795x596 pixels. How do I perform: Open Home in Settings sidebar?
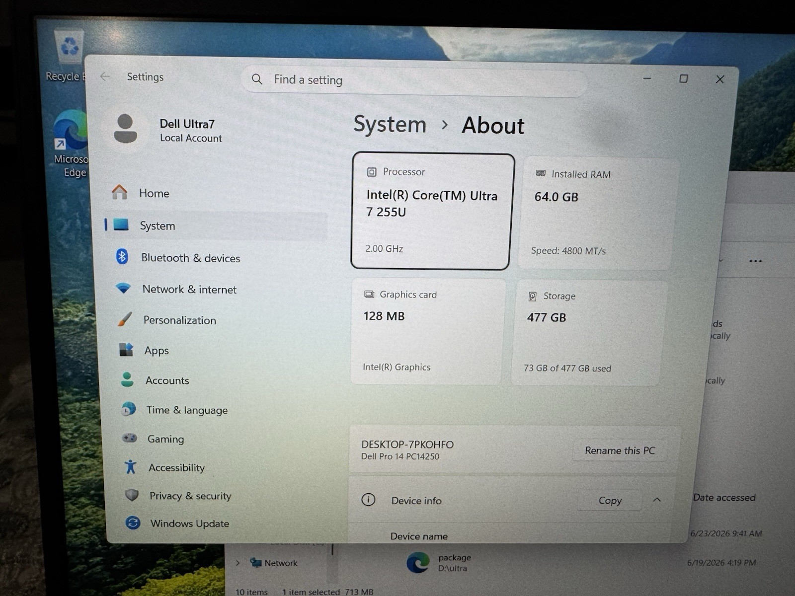(x=216, y=193)
